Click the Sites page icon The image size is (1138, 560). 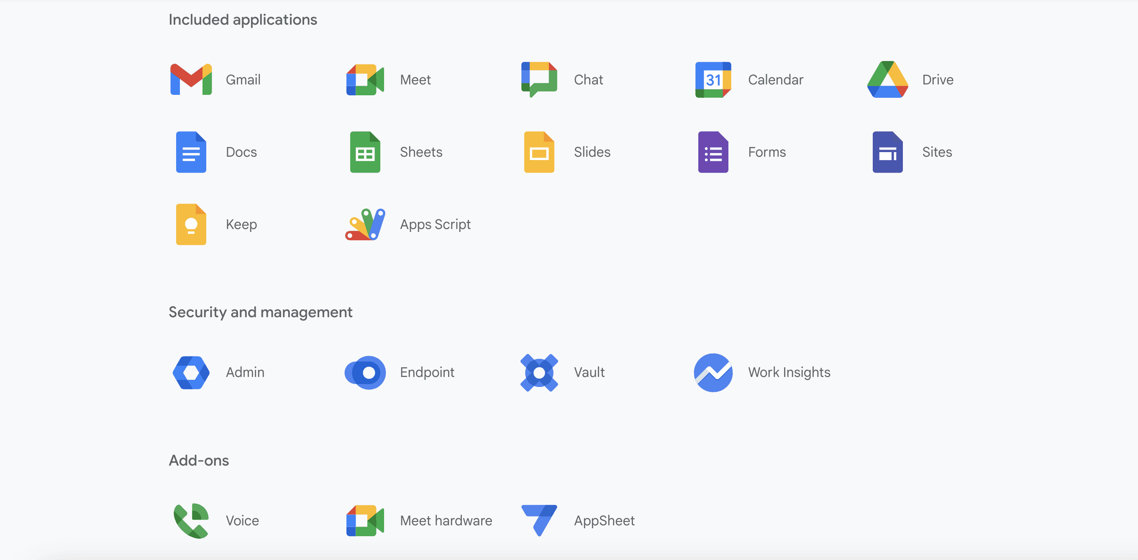pos(887,152)
